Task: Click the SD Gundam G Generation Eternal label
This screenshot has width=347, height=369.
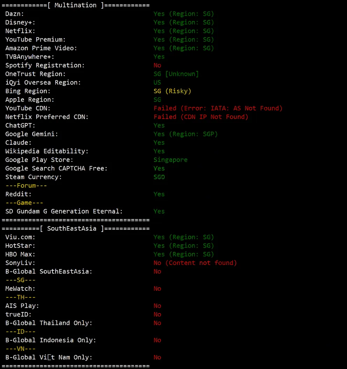Action: [x=64, y=211]
